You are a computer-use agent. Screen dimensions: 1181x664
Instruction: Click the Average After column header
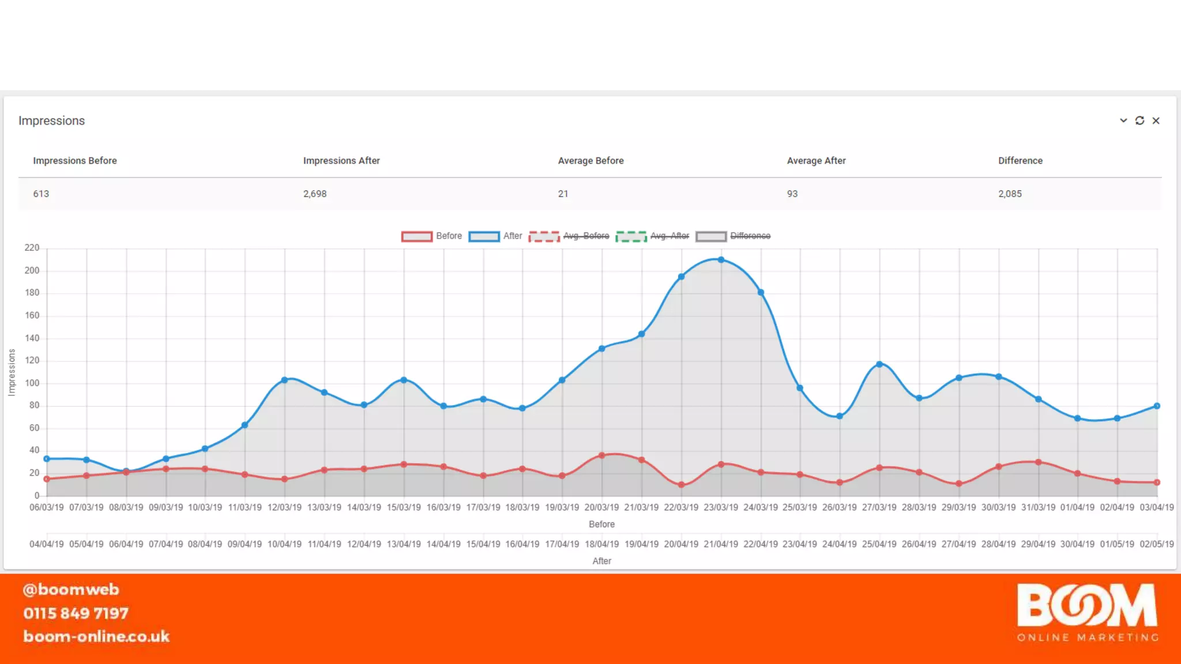pyautogui.click(x=816, y=161)
